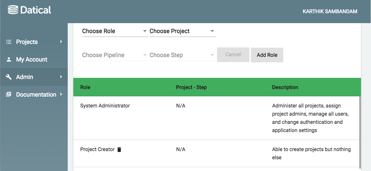Click the Karthik Sambandam user name
Screen dimensions: 371x171
pos(330,11)
